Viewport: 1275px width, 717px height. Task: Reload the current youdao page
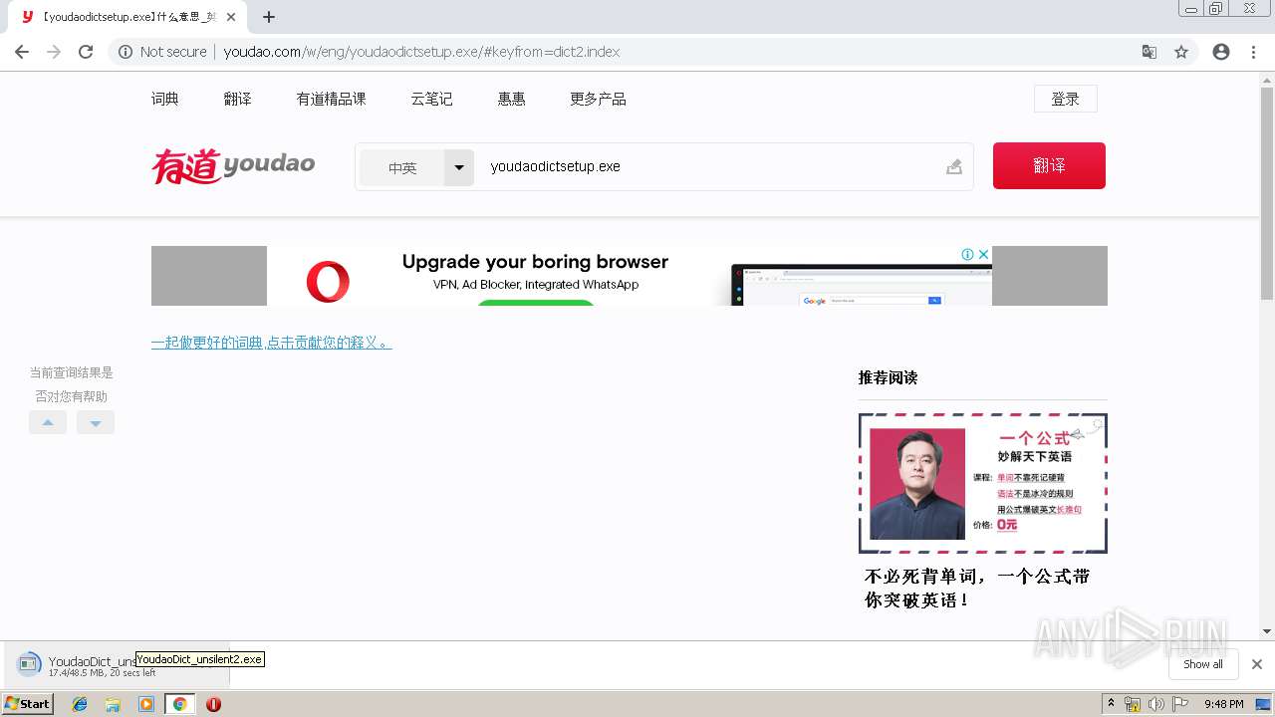pyautogui.click(x=86, y=52)
